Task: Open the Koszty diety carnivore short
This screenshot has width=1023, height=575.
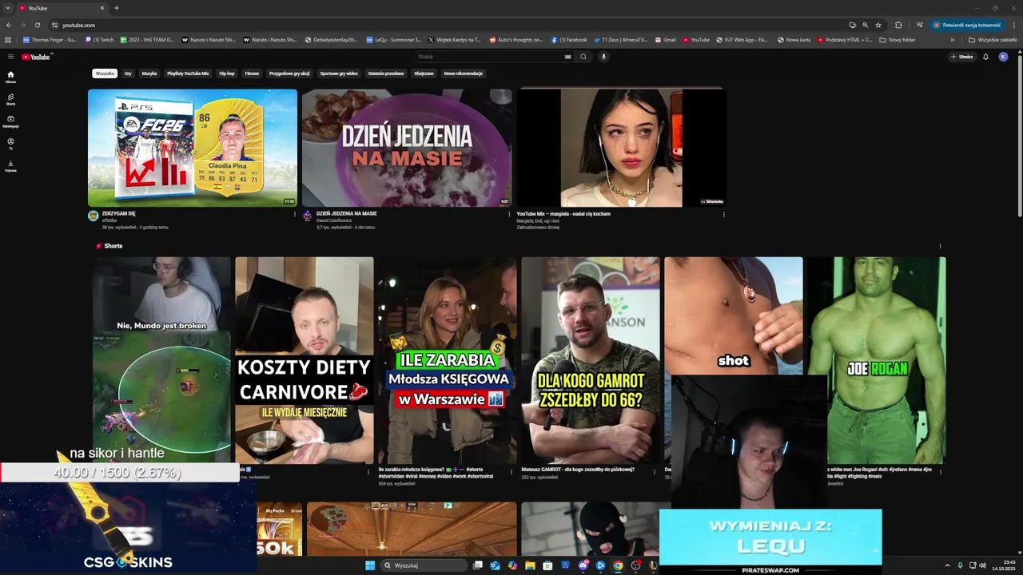Action: pos(304,360)
